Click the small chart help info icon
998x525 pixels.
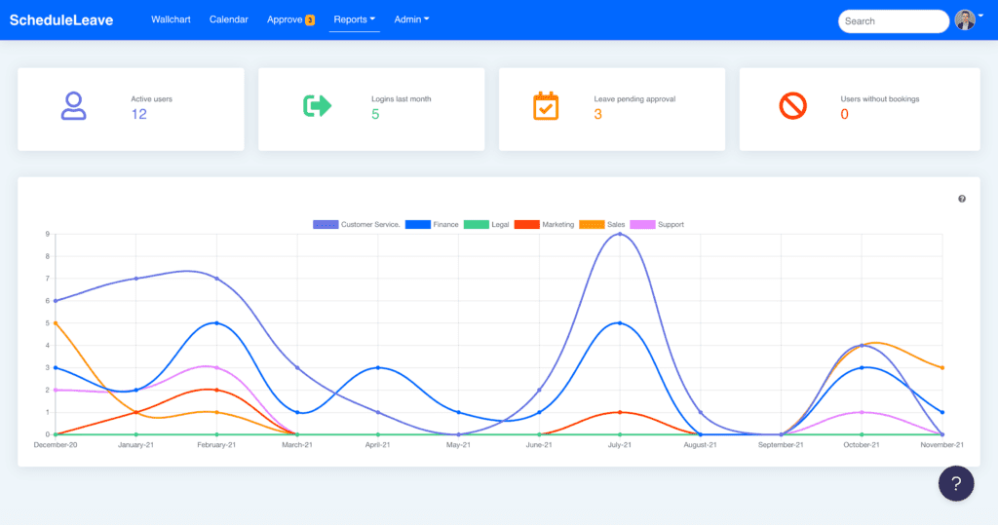(x=962, y=199)
